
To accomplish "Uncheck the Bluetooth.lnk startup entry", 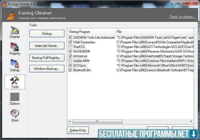I will (70, 70).
